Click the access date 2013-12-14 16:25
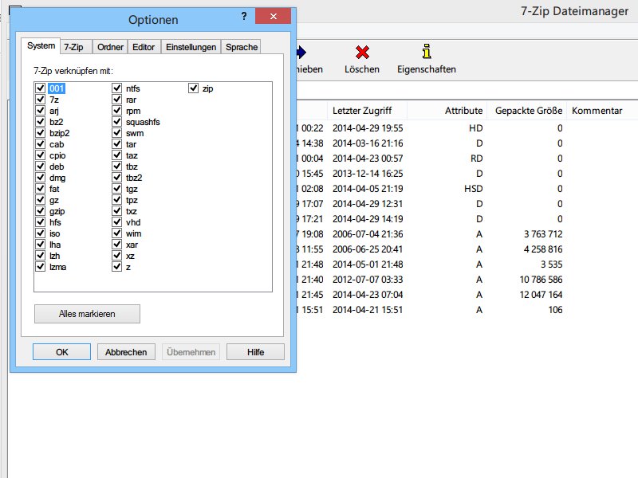The width and height of the screenshot is (638, 478). [x=368, y=174]
